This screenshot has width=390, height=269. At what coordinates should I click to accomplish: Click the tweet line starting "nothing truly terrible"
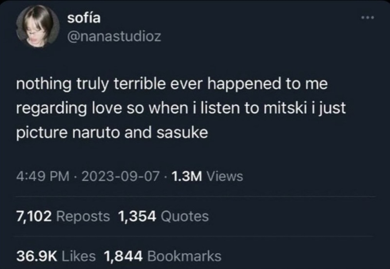[x=171, y=84]
